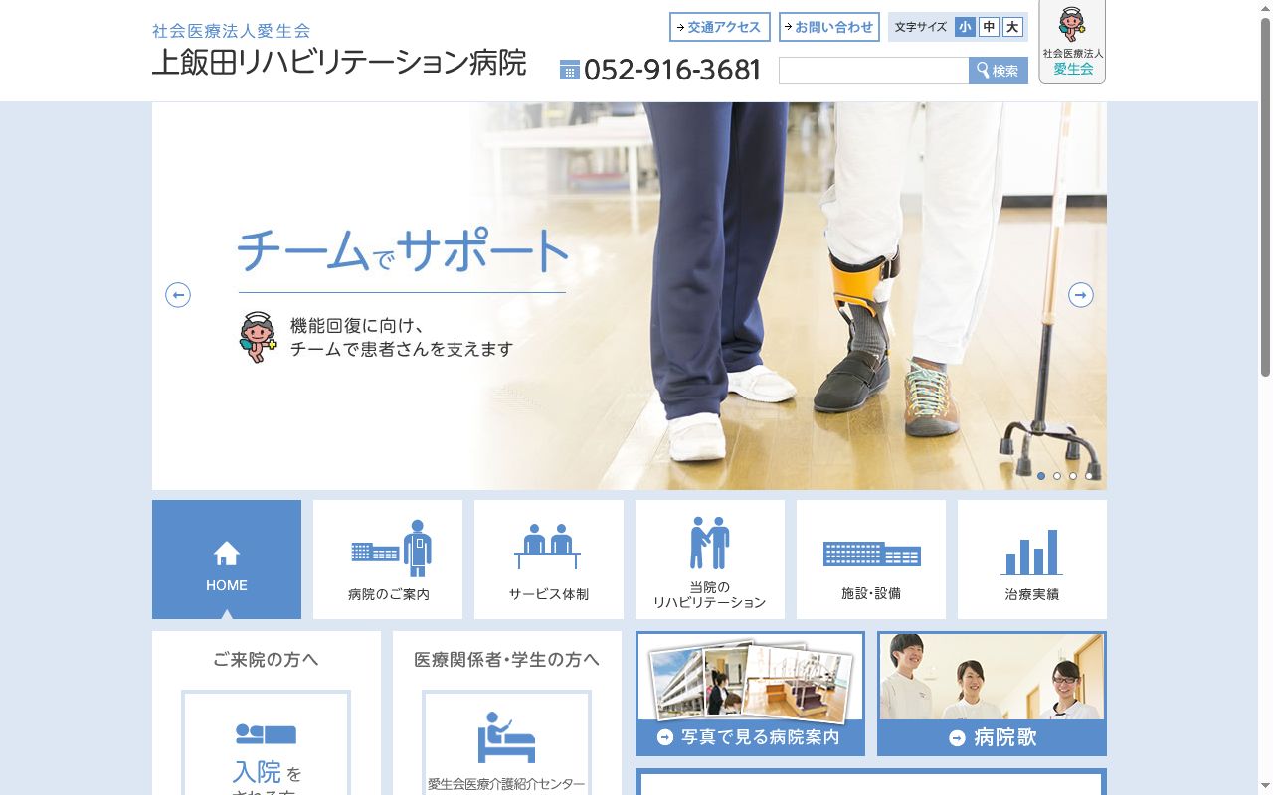Focus the site search input field
1273x795 pixels.
[x=873, y=71]
